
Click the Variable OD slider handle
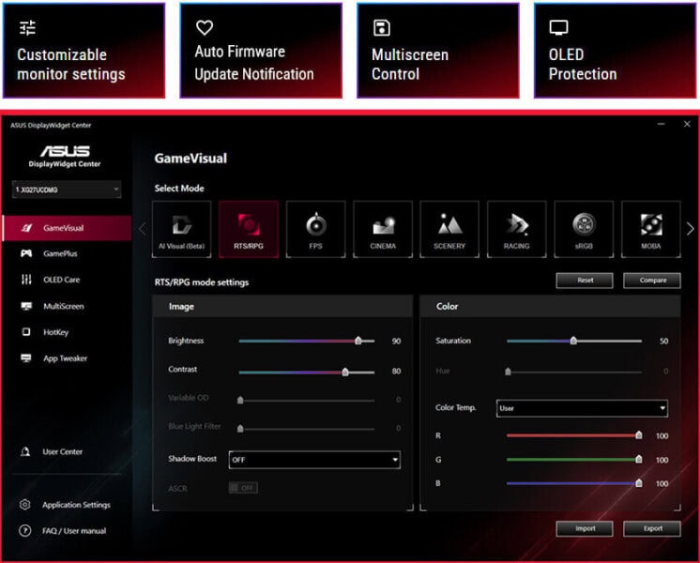240,400
